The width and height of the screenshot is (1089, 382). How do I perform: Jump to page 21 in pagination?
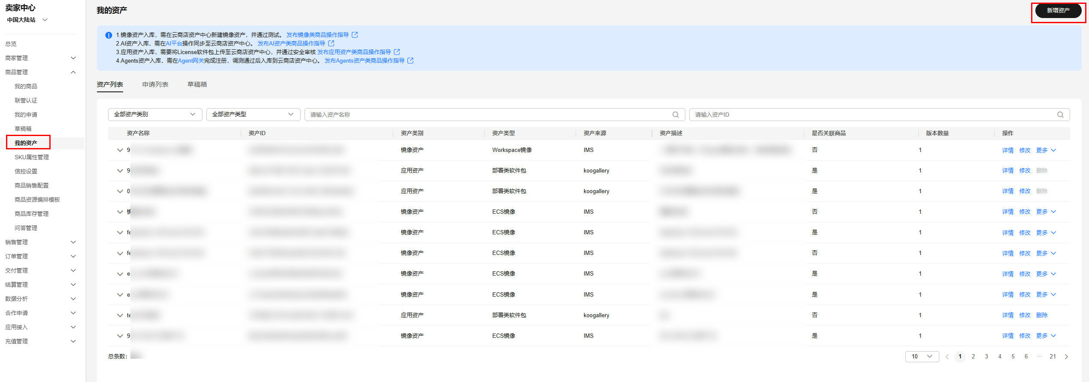[x=1053, y=357]
